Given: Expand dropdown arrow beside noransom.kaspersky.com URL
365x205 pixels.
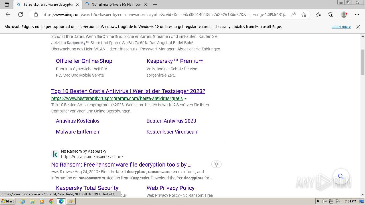Looking at the screenshot, I should (123, 157).
